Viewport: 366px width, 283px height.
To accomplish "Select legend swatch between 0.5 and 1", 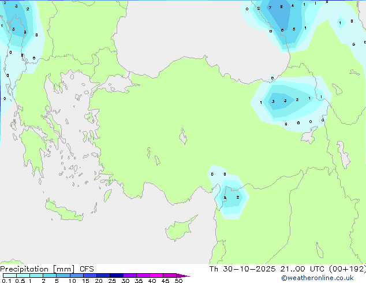I will (23, 275).
